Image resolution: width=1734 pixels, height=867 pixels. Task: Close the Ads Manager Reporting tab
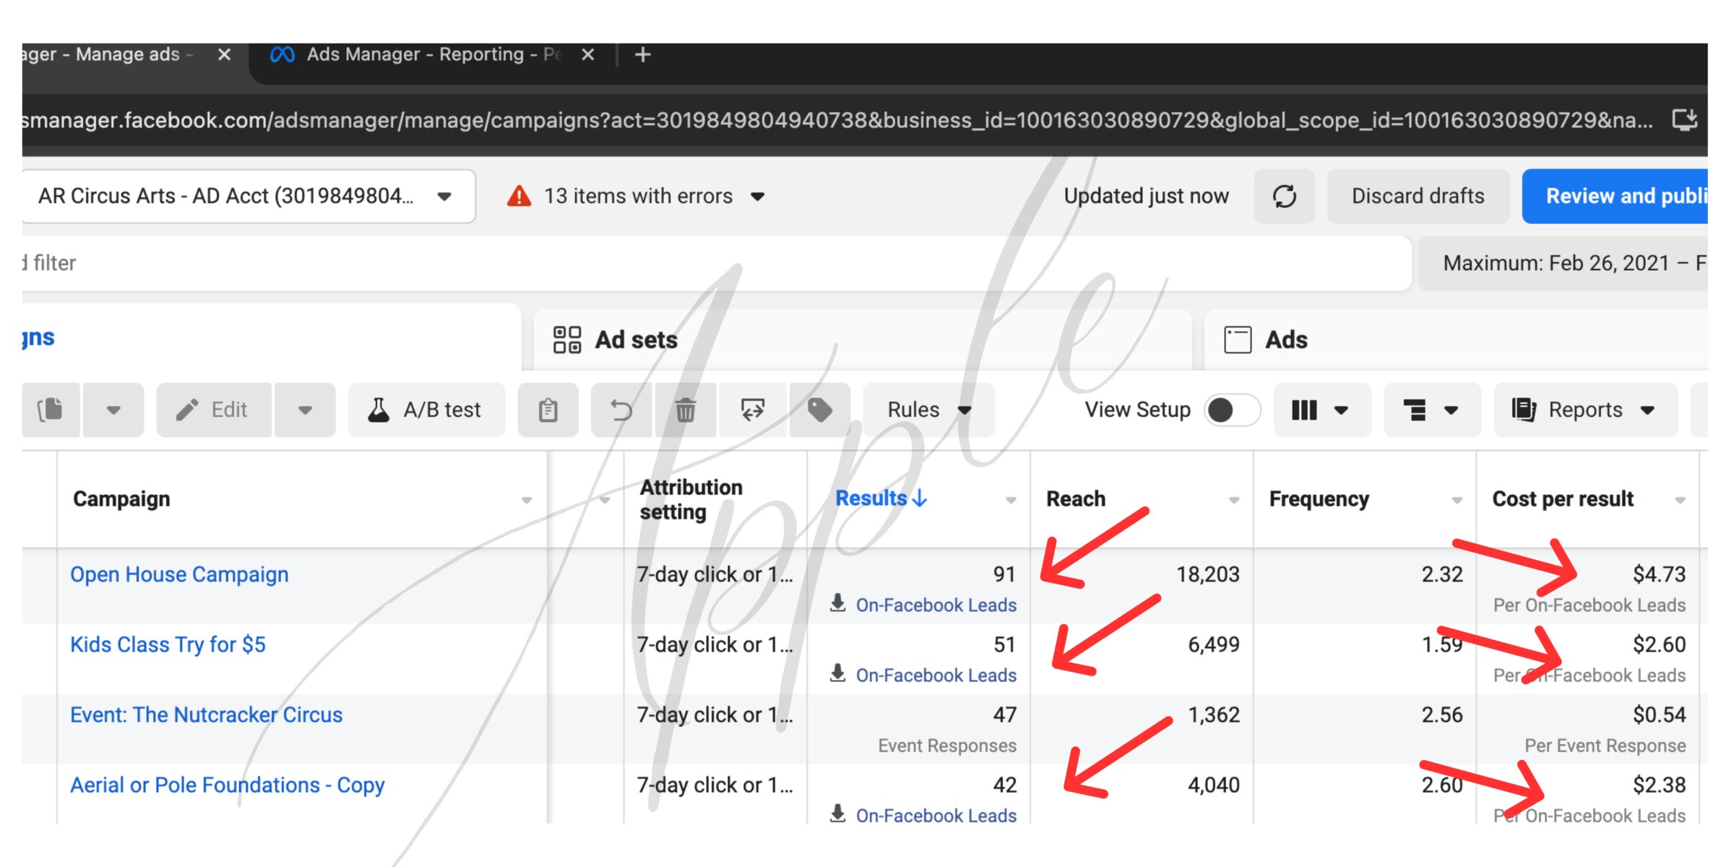[588, 55]
